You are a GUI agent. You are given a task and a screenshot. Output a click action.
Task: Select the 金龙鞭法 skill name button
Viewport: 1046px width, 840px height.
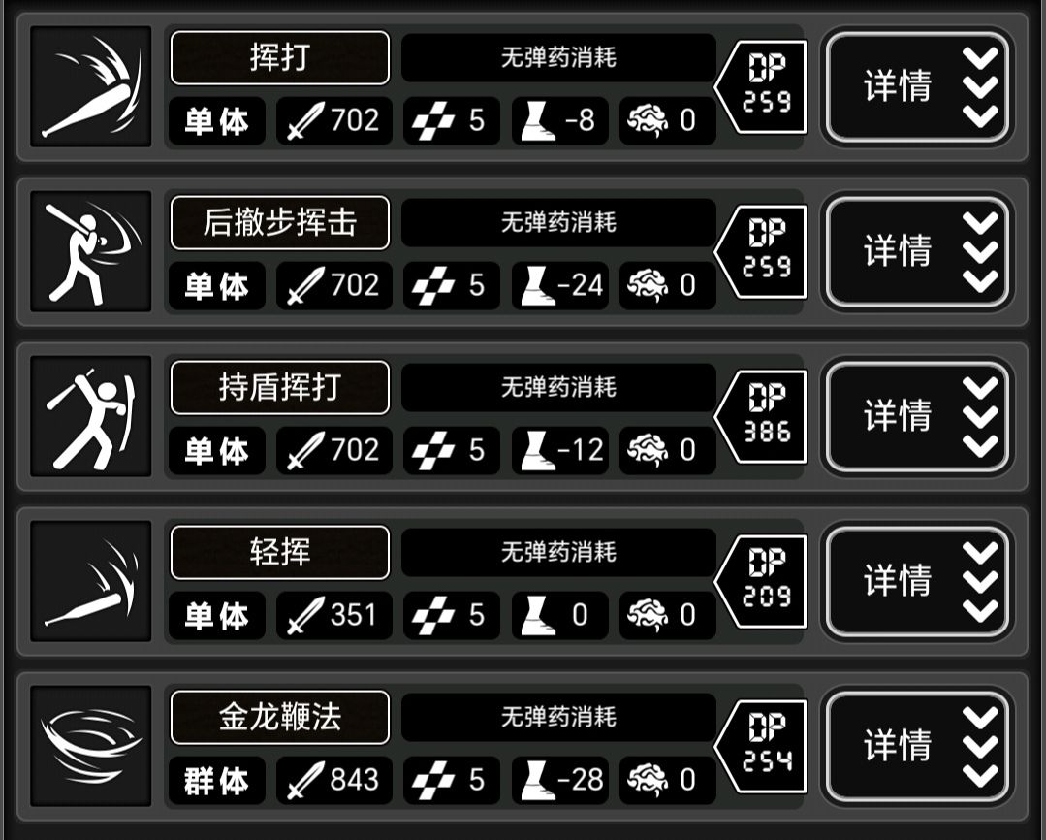coord(280,718)
